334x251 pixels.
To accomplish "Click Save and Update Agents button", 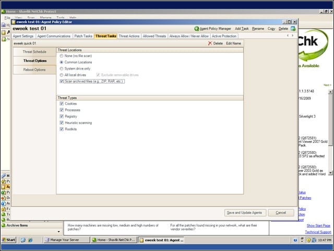I will pyautogui.click(x=245, y=213).
